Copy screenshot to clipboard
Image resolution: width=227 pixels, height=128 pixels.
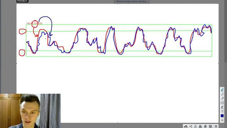[205, 127]
